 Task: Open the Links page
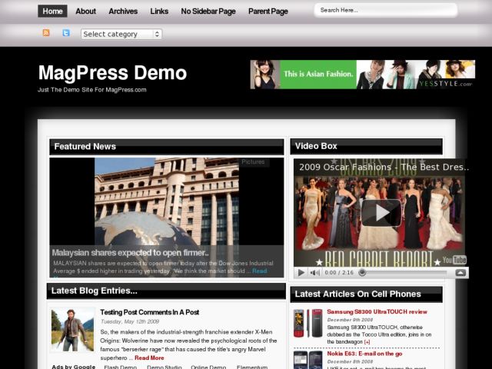point(159,12)
